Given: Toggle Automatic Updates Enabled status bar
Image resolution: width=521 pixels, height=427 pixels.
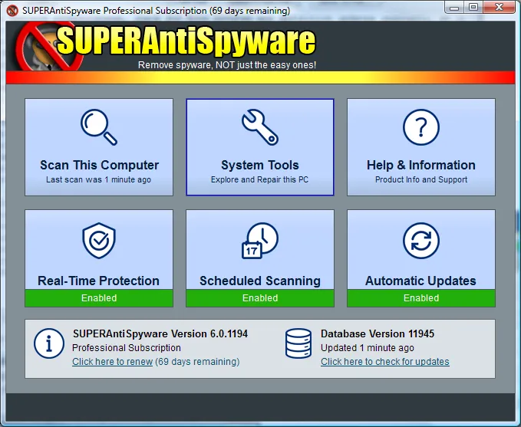Looking at the screenshot, I should point(420,297).
